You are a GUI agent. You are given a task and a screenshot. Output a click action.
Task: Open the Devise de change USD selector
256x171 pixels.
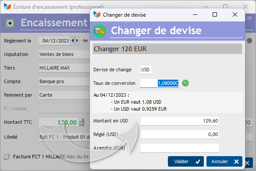pyautogui.click(x=146, y=70)
